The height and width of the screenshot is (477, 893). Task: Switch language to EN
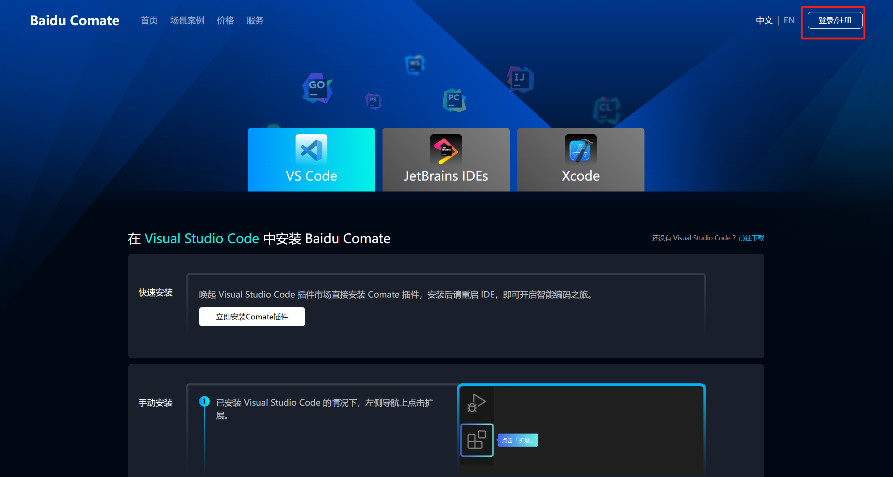pyautogui.click(x=789, y=20)
